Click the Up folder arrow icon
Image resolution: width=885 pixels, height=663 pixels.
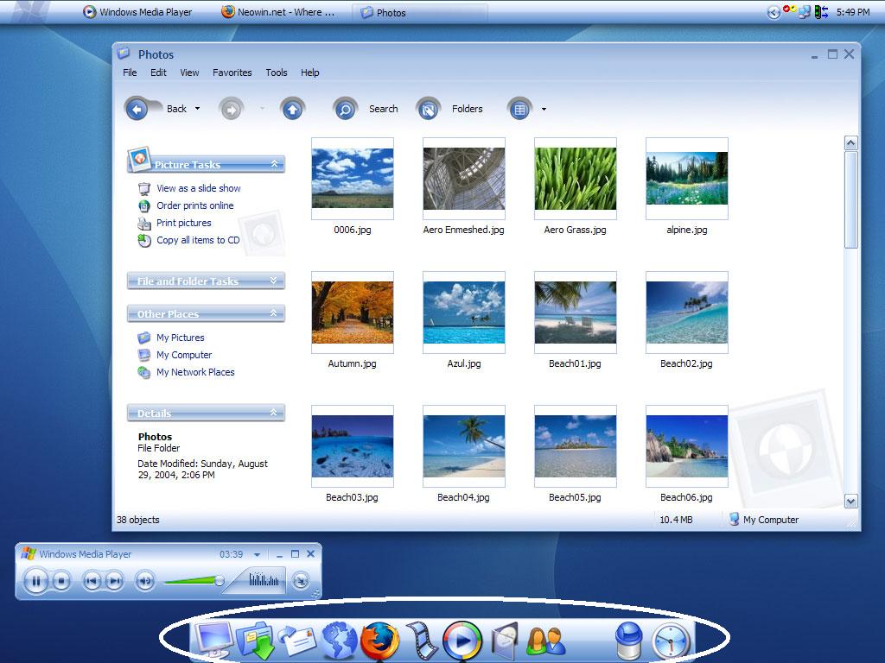coord(293,109)
